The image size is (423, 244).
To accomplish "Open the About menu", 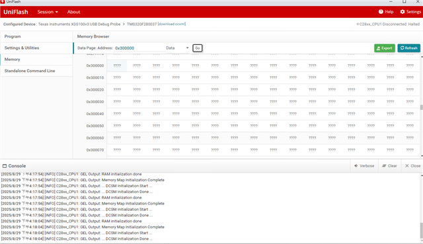I will pos(73,12).
